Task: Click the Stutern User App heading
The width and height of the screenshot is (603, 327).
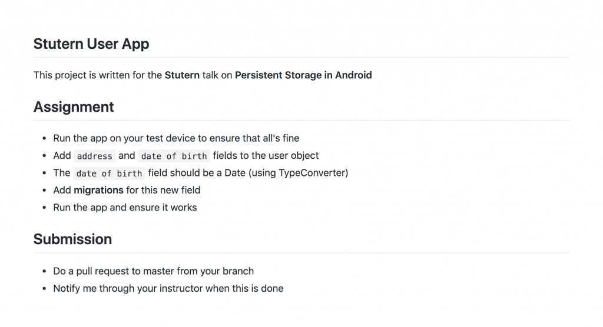Action: (x=91, y=44)
